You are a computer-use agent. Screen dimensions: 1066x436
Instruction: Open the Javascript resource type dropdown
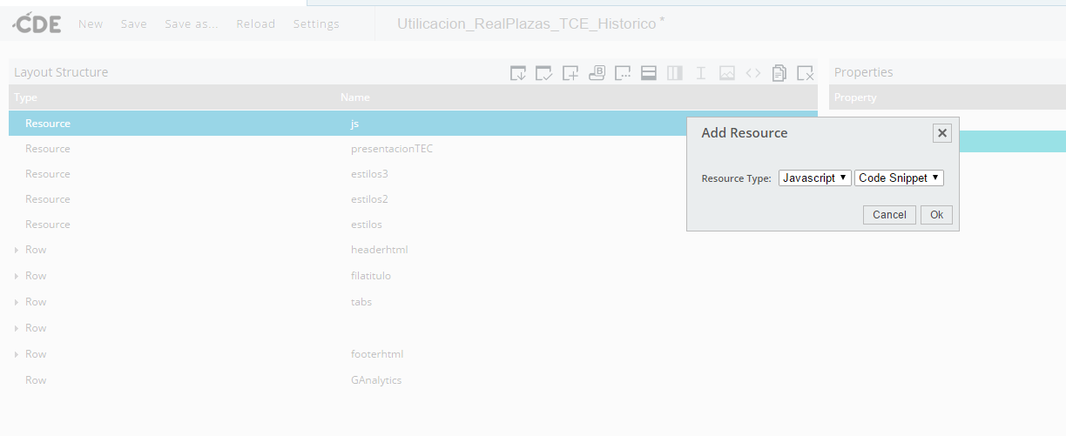(814, 178)
